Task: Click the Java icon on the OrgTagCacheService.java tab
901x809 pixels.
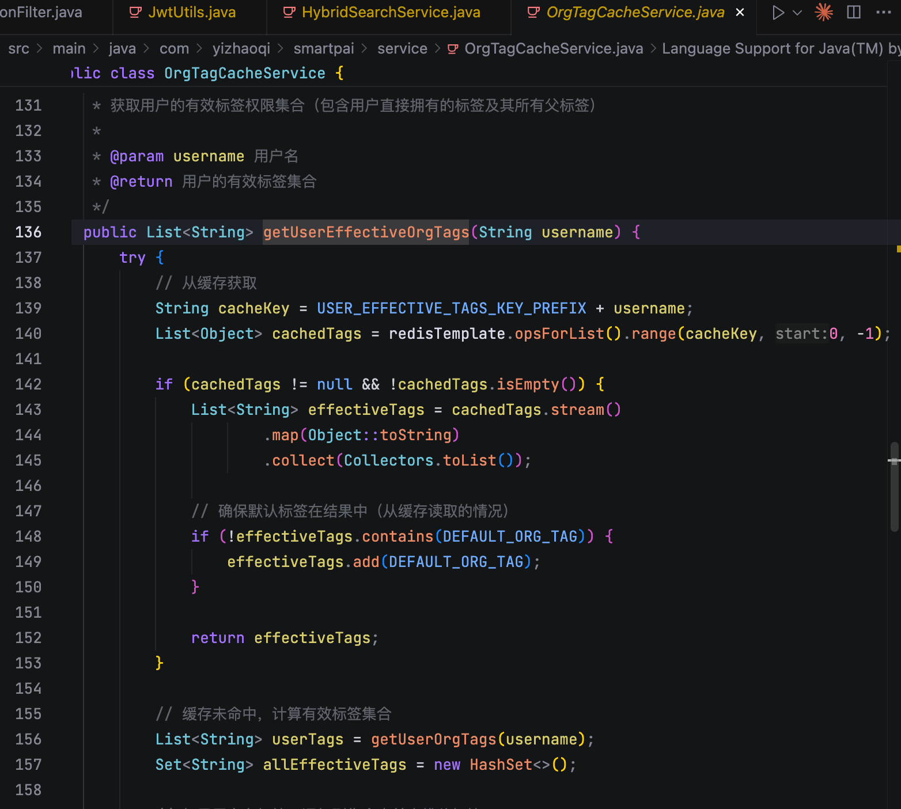Action: point(534,12)
